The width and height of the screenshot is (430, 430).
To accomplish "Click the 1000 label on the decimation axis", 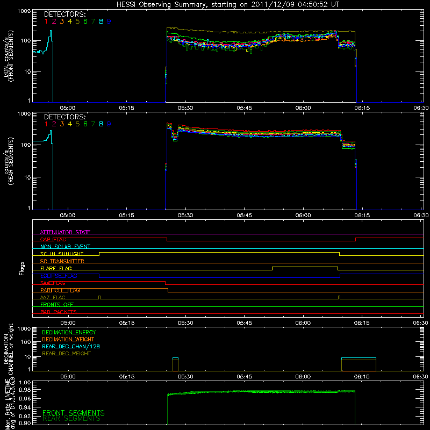I will coord(24,329).
